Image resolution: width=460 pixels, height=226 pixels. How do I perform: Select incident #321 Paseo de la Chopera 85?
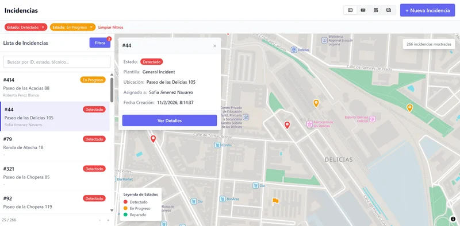[x=55, y=176]
